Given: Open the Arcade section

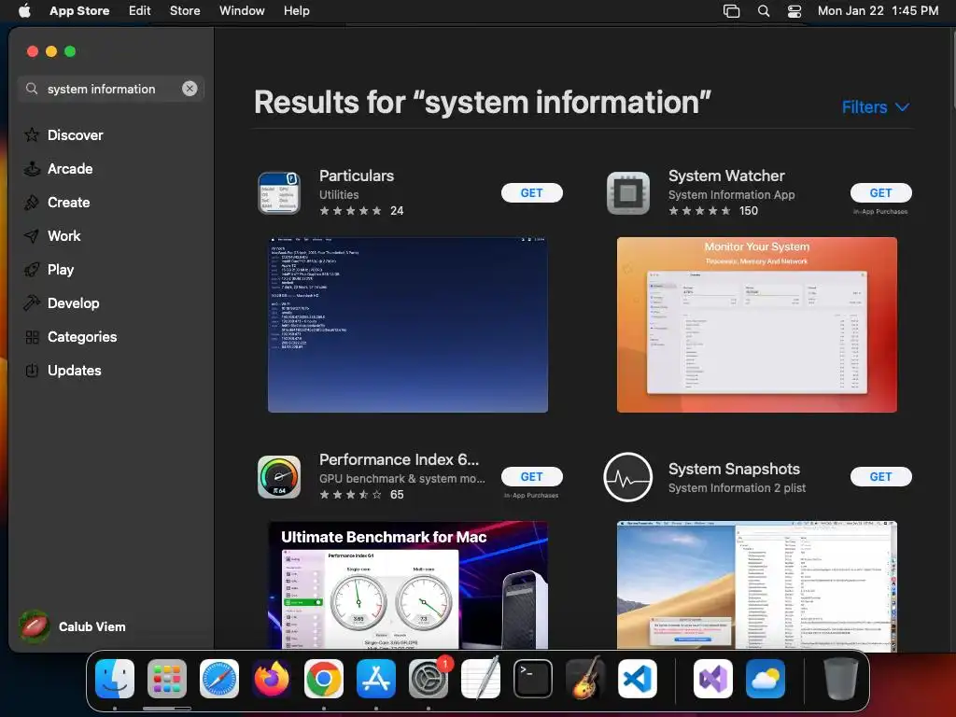Looking at the screenshot, I should click(59, 168).
